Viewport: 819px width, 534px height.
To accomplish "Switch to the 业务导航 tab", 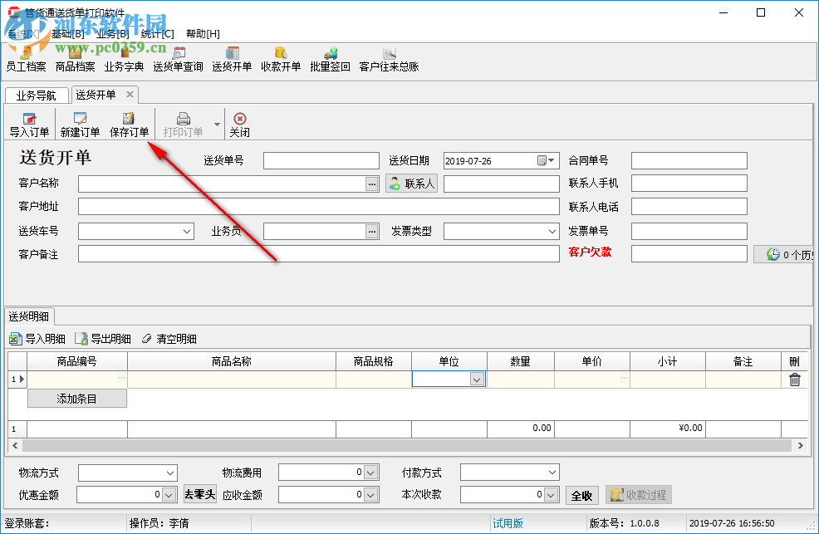I will click(37, 96).
